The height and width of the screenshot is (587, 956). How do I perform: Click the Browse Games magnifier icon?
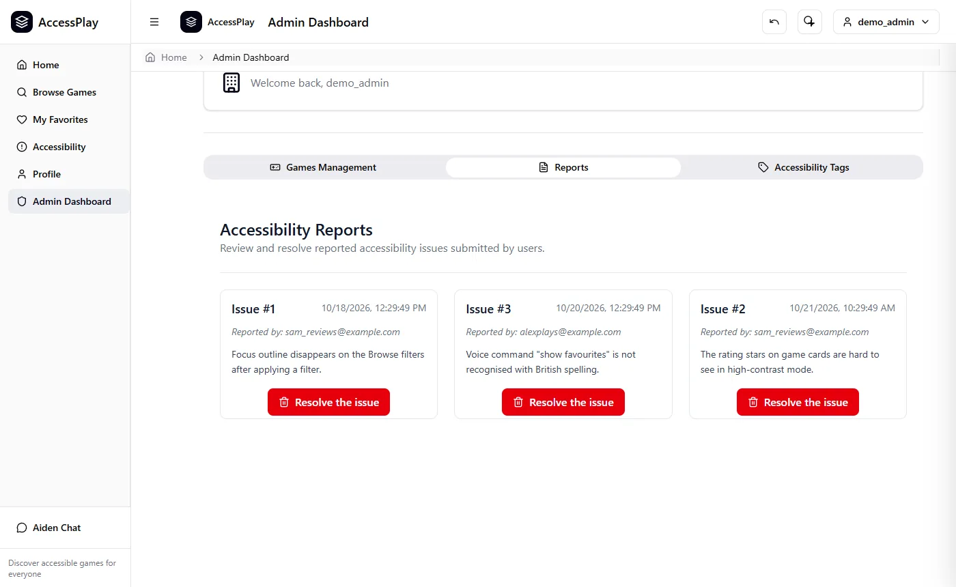(x=22, y=92)
